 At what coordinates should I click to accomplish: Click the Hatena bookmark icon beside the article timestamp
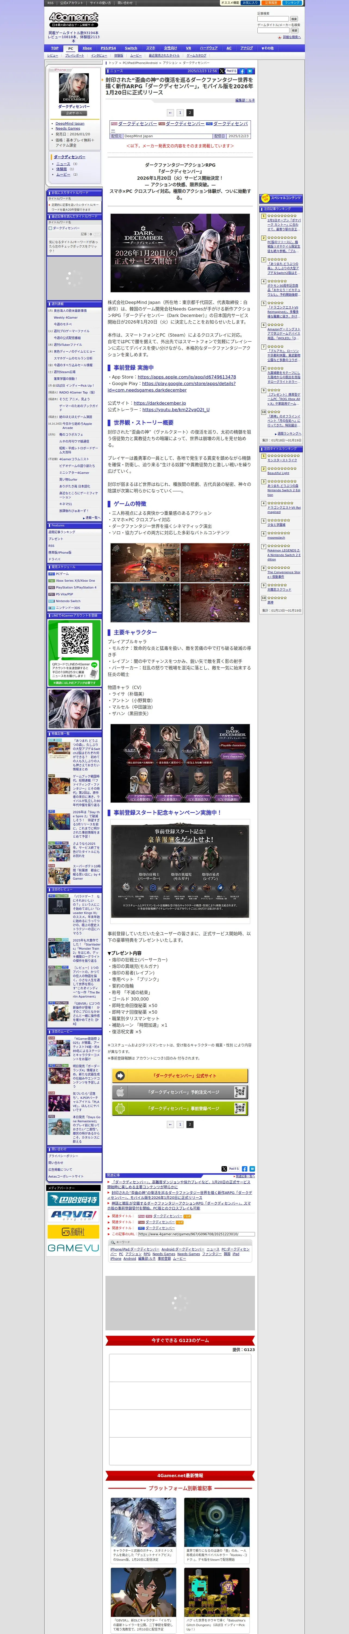[250, 71]
